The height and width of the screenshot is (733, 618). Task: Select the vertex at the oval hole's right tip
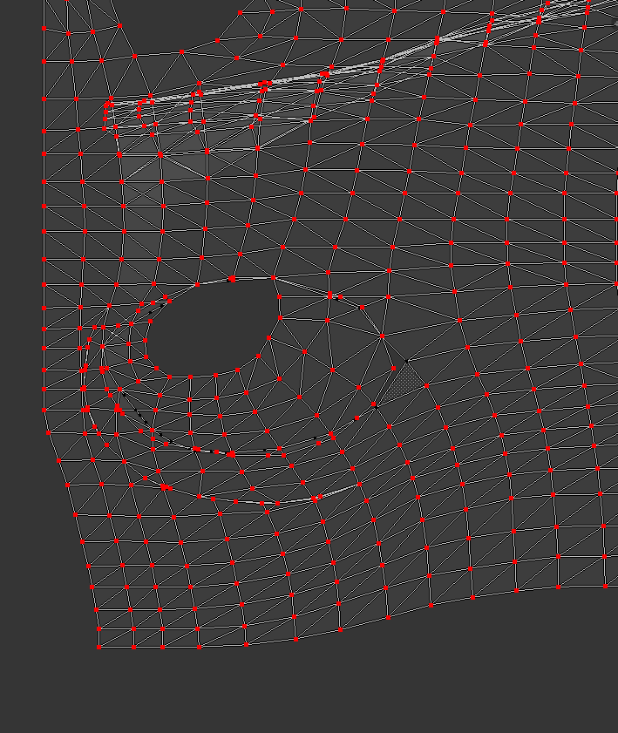(x=280, y=297)
